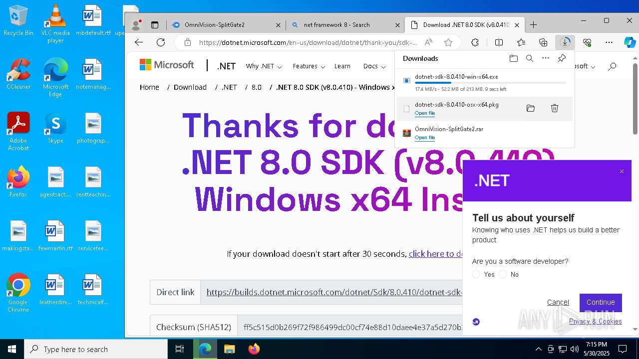
Task: Open the 8.0 breadcrumb link
Action: tap(257, 87)
